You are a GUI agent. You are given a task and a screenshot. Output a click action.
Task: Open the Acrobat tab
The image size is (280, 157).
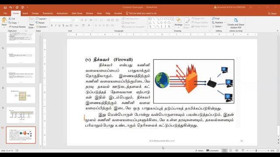pyautogui.click(x=118, y=14)
